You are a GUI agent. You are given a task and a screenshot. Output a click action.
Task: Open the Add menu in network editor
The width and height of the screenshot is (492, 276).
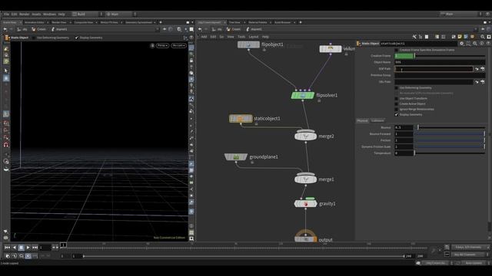point(204,37)
